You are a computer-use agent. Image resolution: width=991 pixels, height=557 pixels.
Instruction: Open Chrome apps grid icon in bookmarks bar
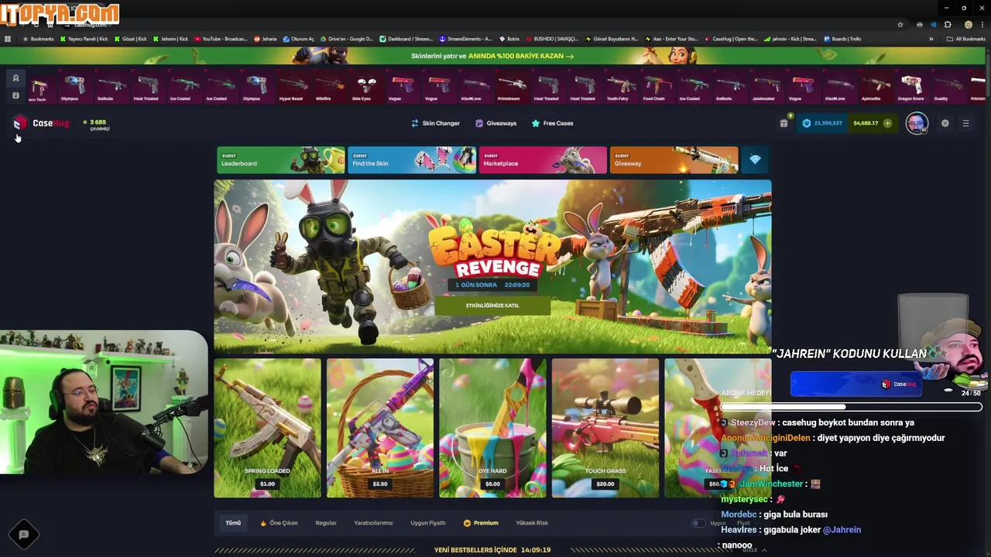coord(8,39)
